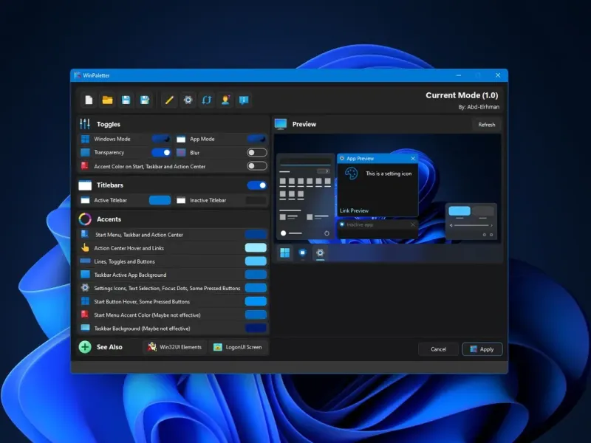591x443 pixels.
Task: Click the Accents color ring icon
Action: pyautogui.click(x=85, y=219)
